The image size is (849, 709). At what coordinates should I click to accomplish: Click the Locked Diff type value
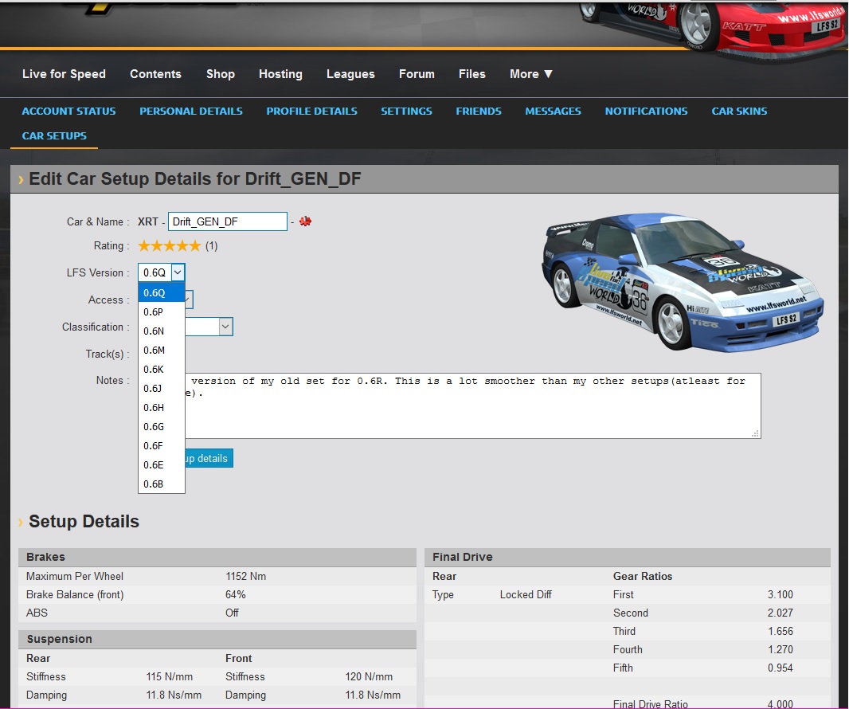[525, 595]
